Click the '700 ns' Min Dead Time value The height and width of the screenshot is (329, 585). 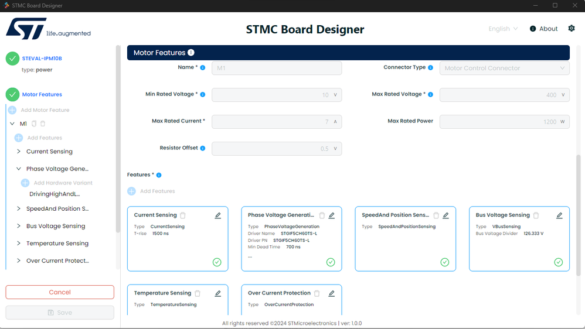point(293,246)
